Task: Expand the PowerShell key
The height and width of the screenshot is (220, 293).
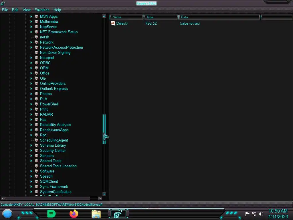Action: click(x=31, y=104)
